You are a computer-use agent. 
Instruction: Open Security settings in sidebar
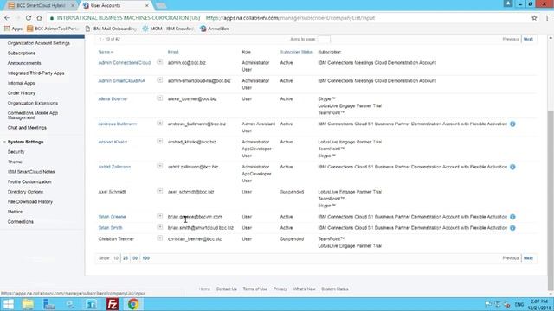point(16,152)
